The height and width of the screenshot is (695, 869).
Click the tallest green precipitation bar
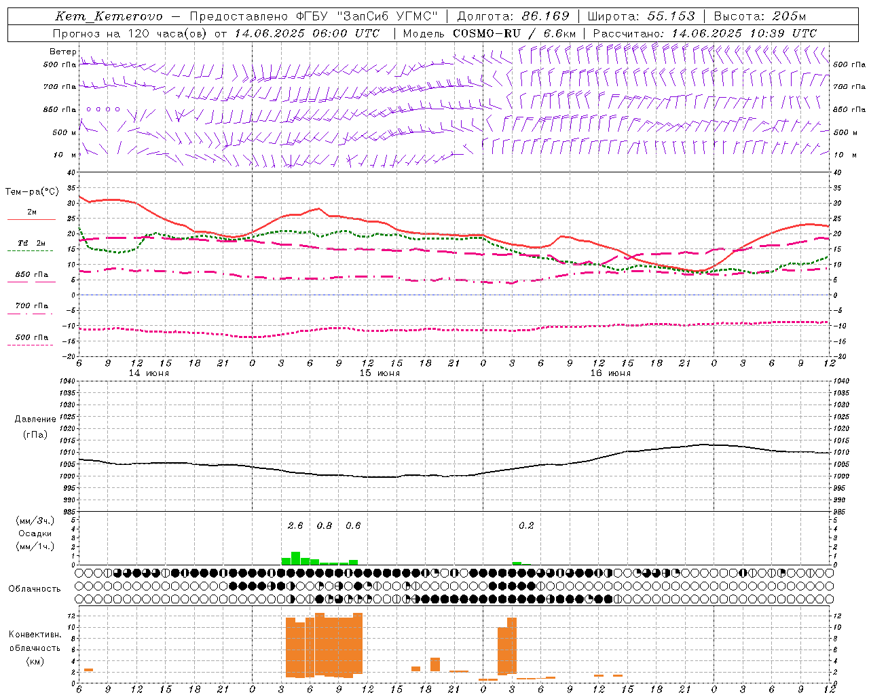coord(295,558)
